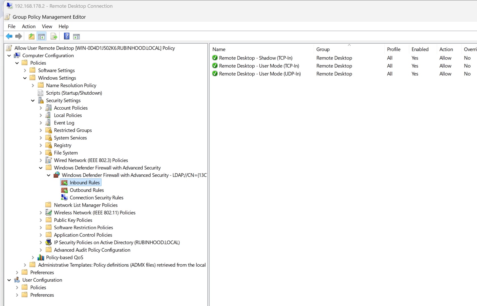Collapse the Computer Configuration node
The image size is (477, 306).
tap(9, 56)
